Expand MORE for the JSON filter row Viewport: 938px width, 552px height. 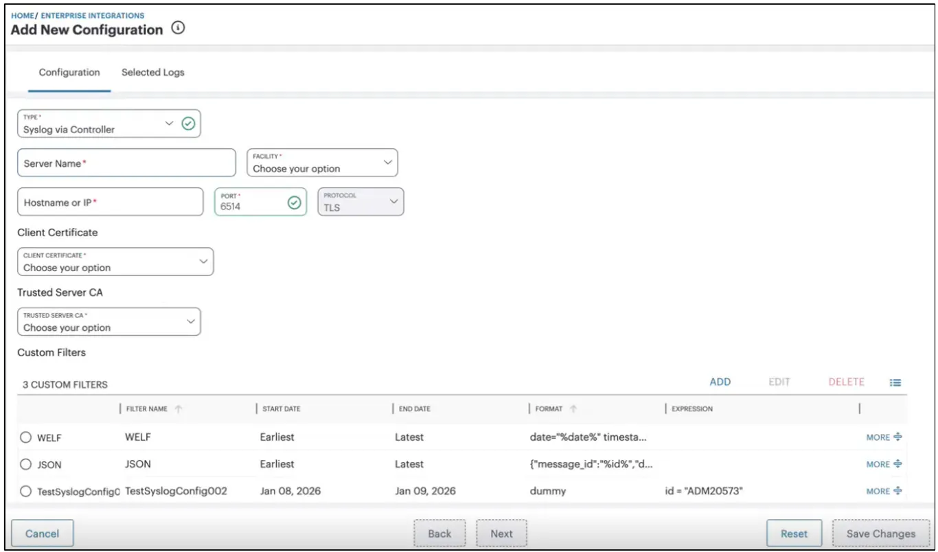click(x=884, y=464)
